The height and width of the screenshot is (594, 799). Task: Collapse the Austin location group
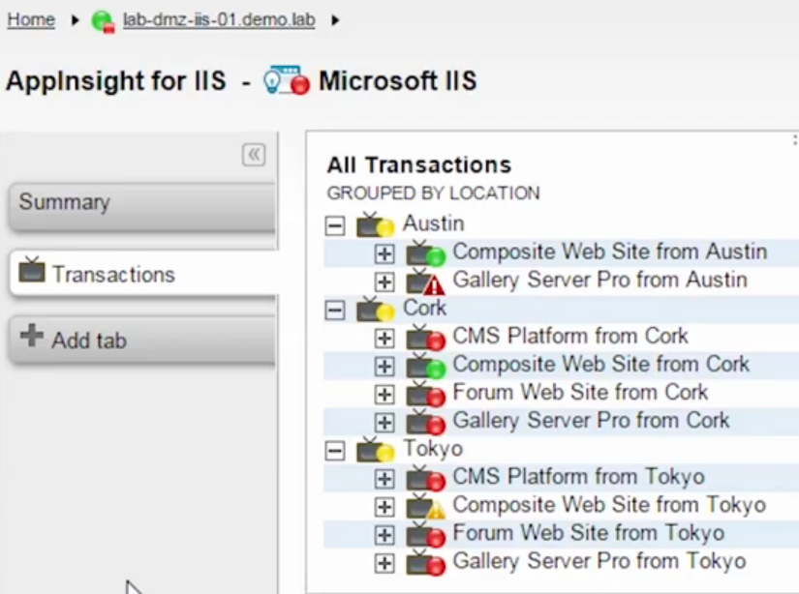[335, 225]
